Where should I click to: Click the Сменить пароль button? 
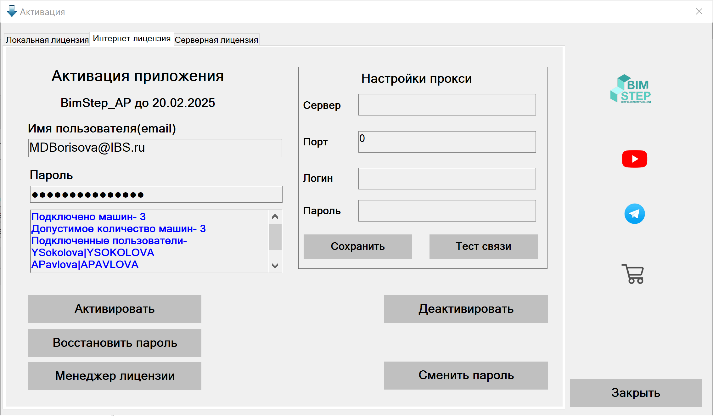466,375
